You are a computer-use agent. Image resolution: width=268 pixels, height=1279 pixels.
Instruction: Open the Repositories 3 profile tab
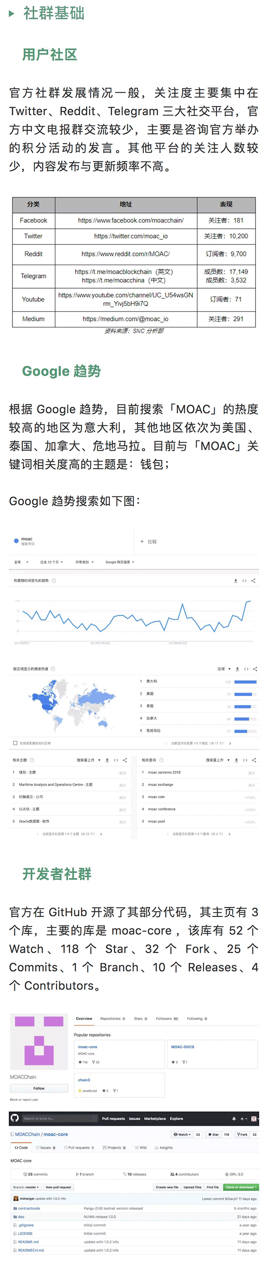point(113,1018)
